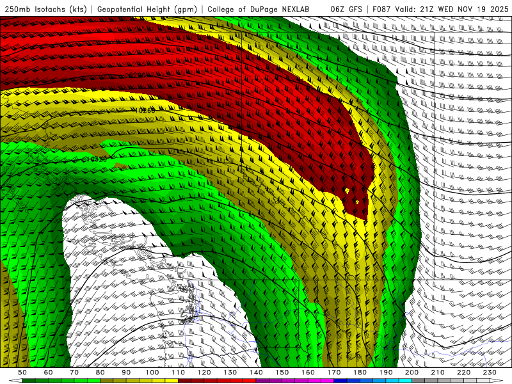Click the 180 label on the color scale
The height and width of the screenshot is (384, 512).
(x=360, y=372)
